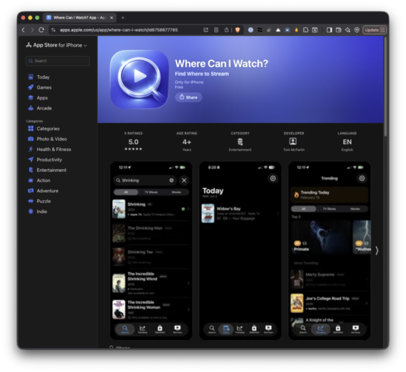Click the share icon in the address bar
406x372 pixels.
(227, 30)
